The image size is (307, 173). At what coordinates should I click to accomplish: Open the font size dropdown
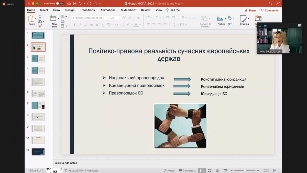pyautogui.click(x=119, y=18)
